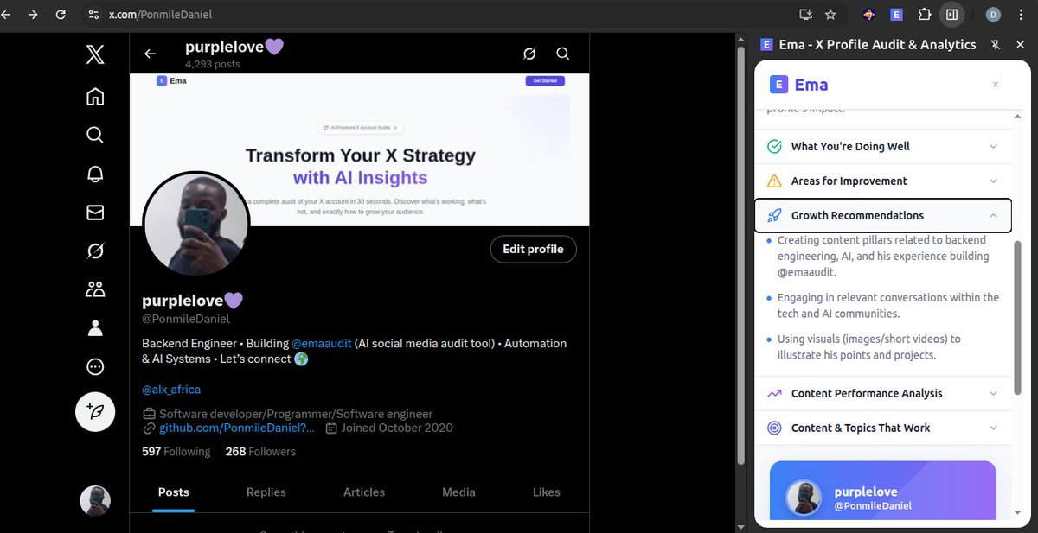Viewport: 1038px width, 533px height.
Task: Select the Communities icon in the sidebar
Action: pos(95,289)
